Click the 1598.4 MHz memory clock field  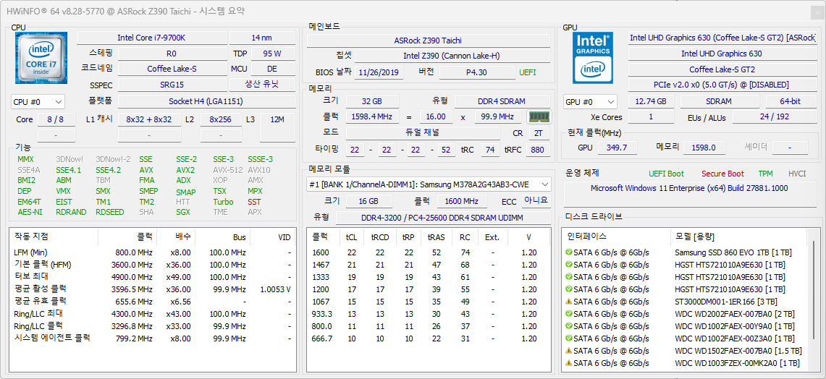(372, 117)
